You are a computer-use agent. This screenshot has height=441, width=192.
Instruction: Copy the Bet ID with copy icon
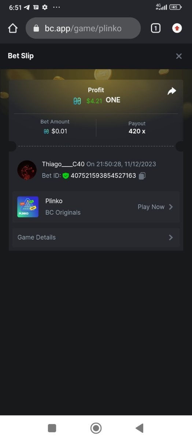(142, 176)
